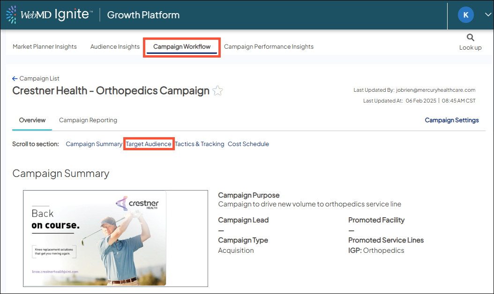Open Audience Insights tab
Screen dimensions: 494x294
(115, 47)
